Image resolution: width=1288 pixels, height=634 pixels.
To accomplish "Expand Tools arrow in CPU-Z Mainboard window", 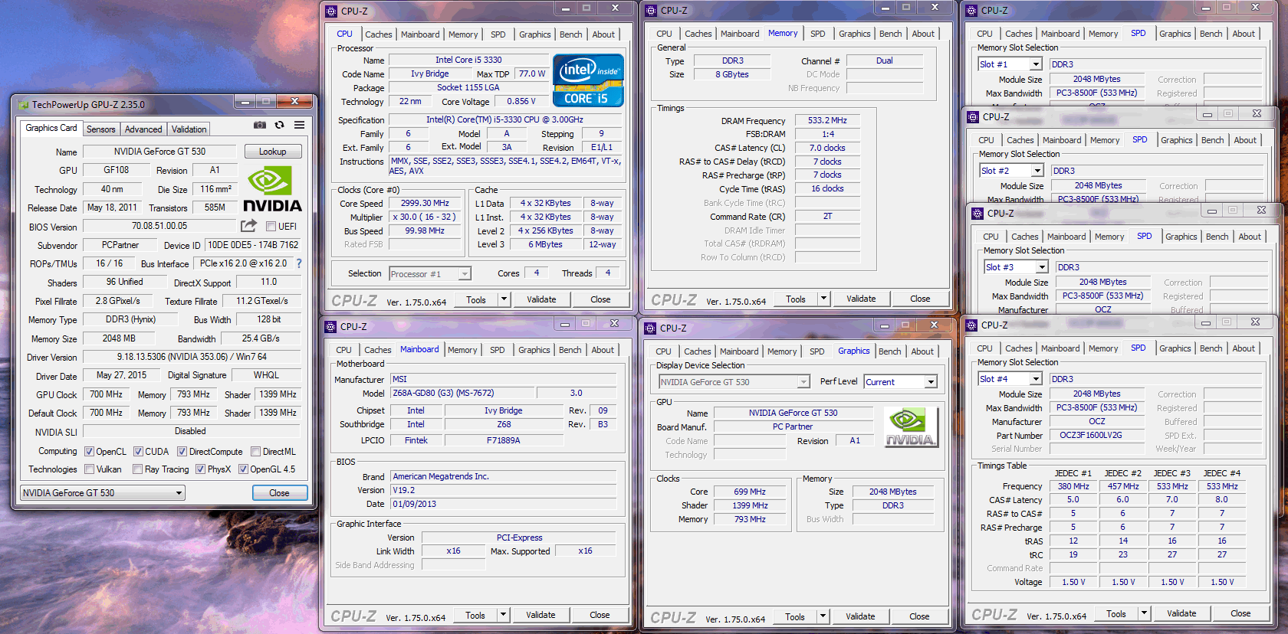I will tap(504, 615).
